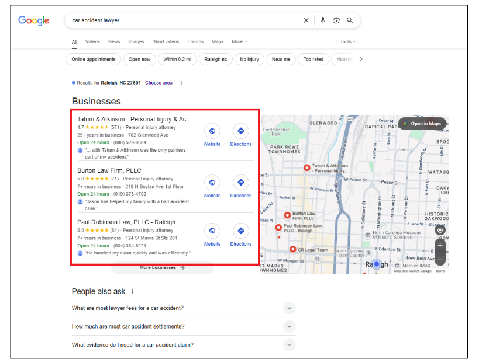Click the 'He handled my claim quickly' review
Viewport: 479px width, 363px height.
pyautogui.click(x=137, y=253)
